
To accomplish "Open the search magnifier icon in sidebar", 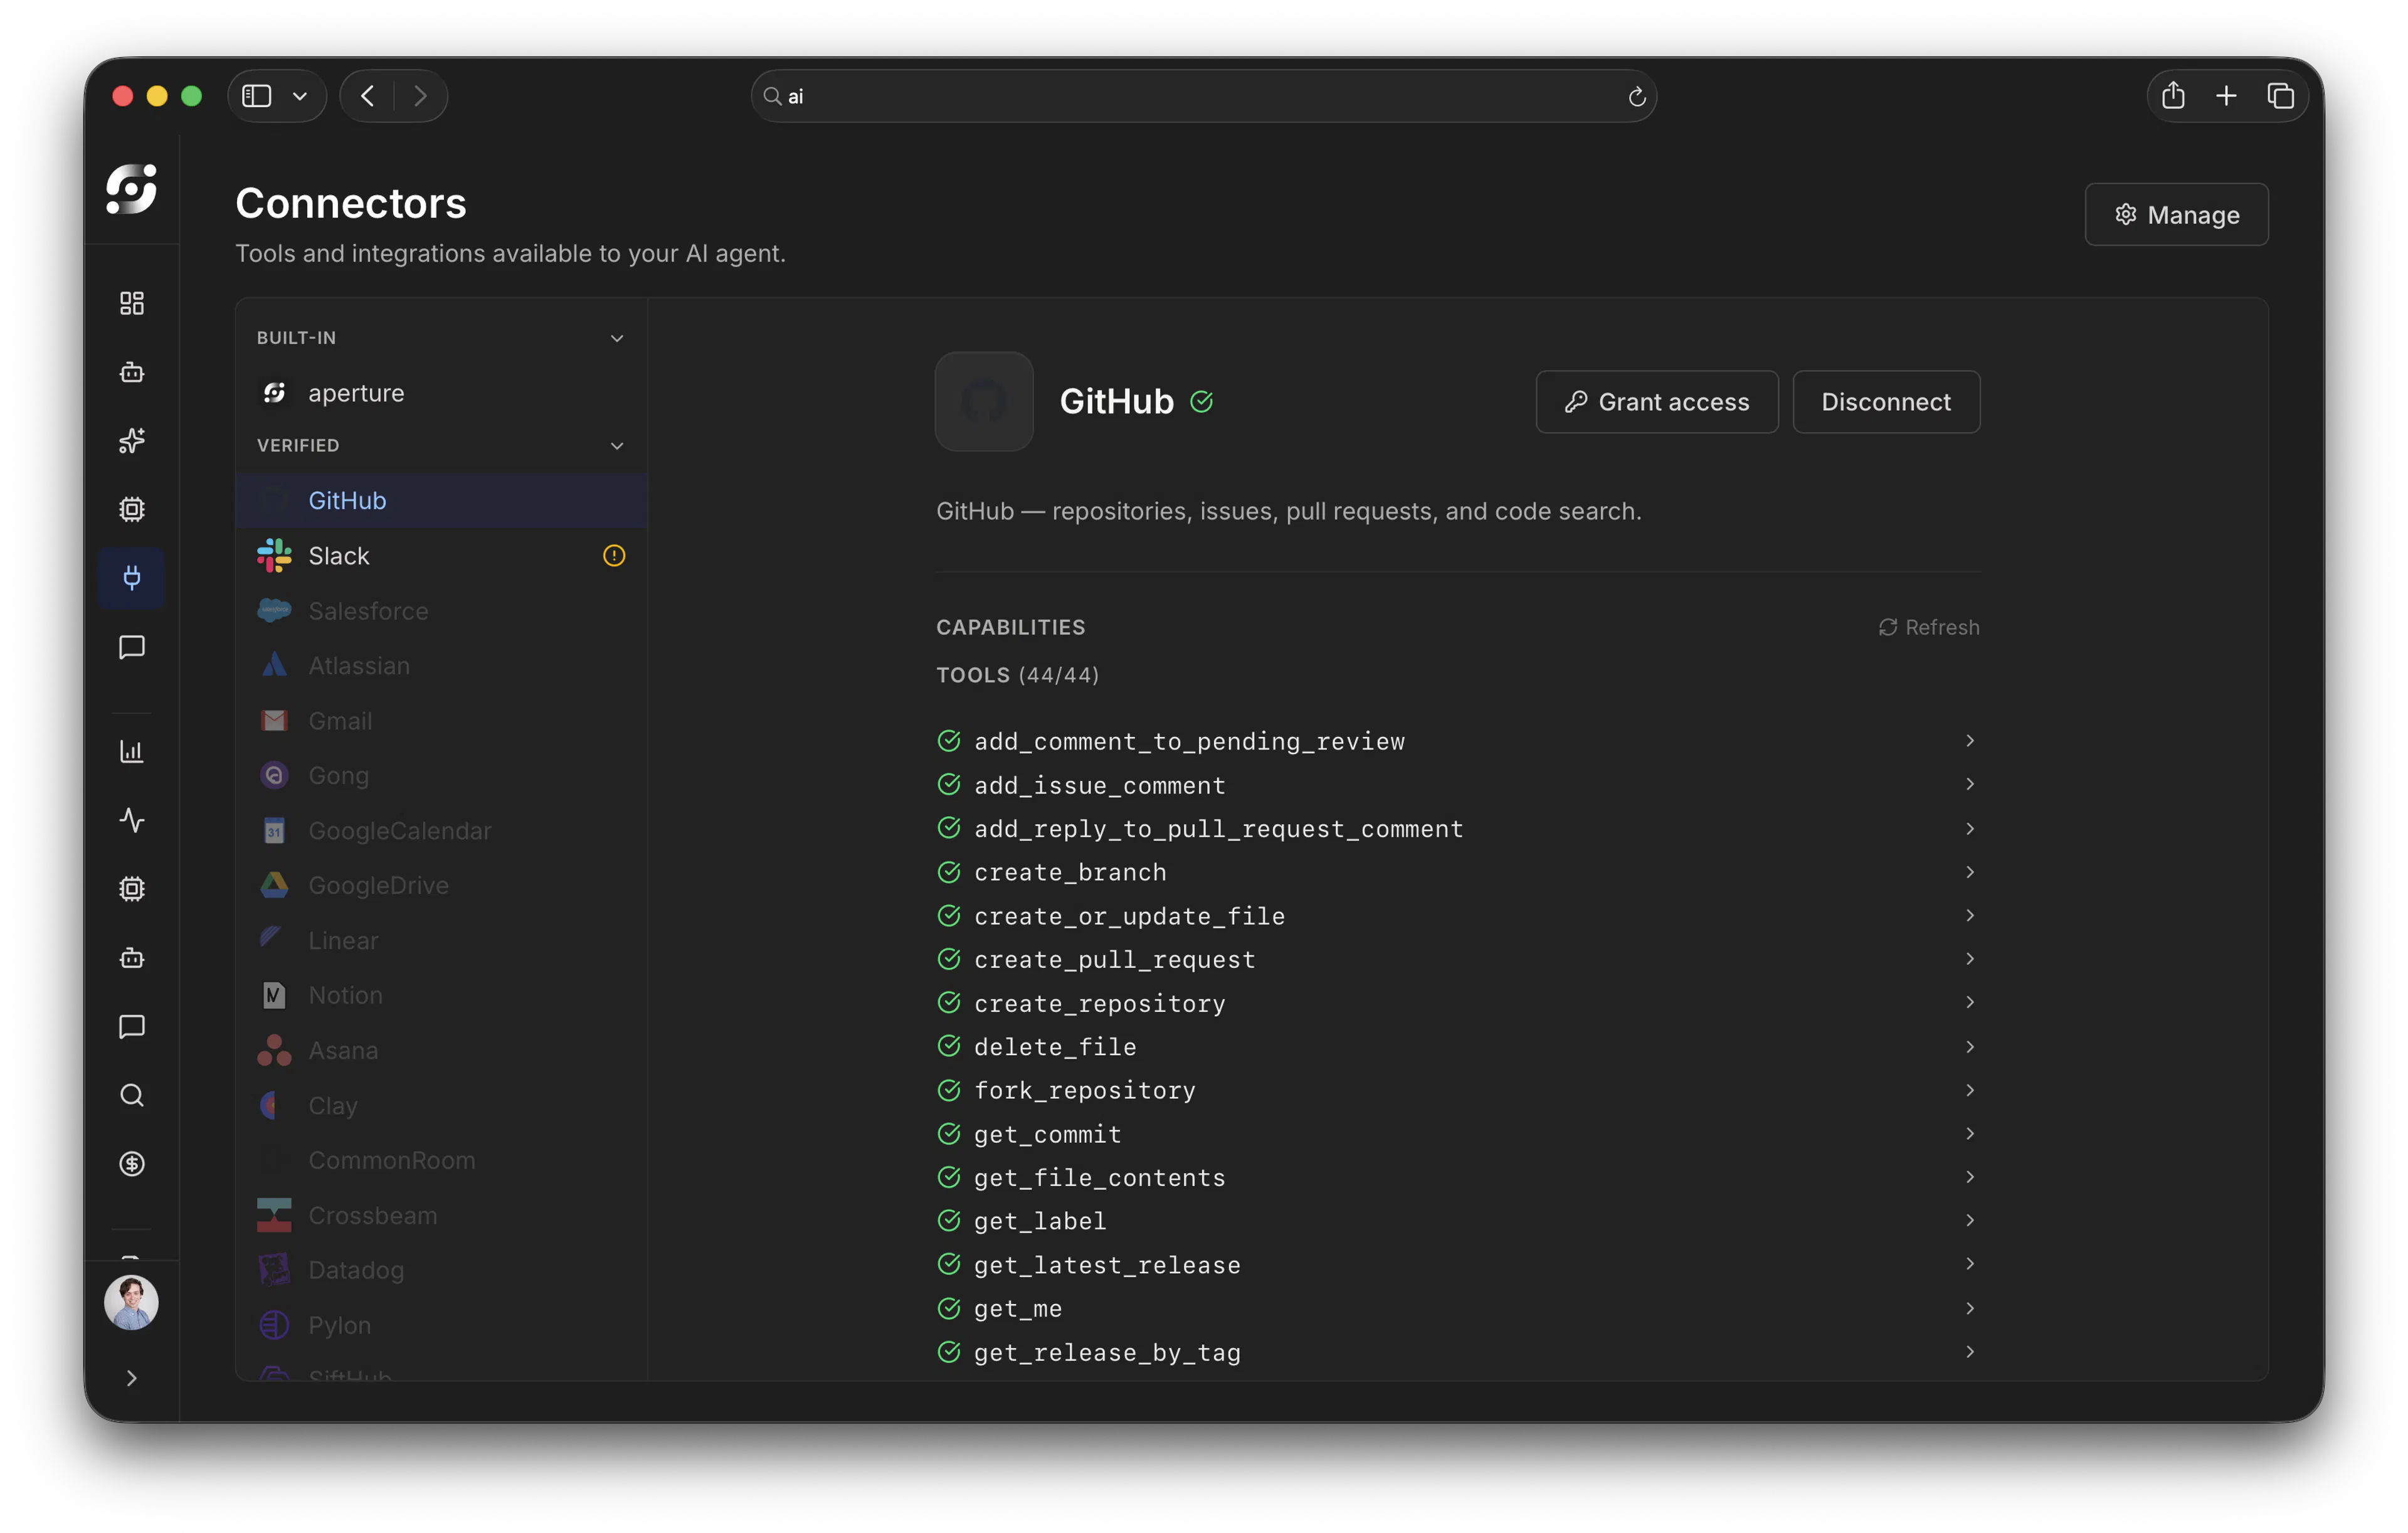I will tap(132, 1095).
